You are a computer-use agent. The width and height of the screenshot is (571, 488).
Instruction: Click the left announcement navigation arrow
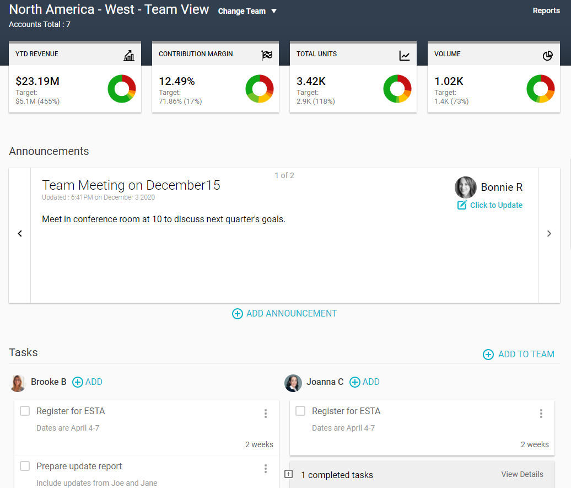(x=20, y=233)
